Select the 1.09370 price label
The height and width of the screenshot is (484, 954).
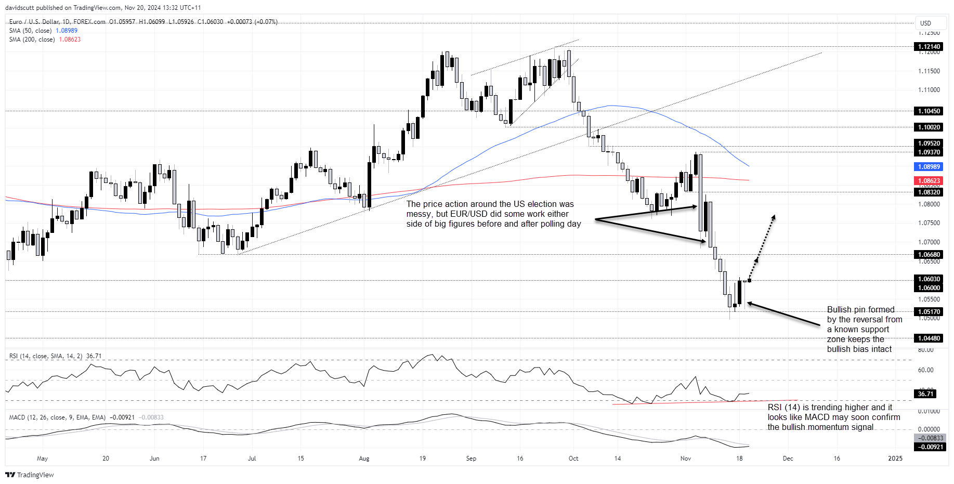coord(929,152)
